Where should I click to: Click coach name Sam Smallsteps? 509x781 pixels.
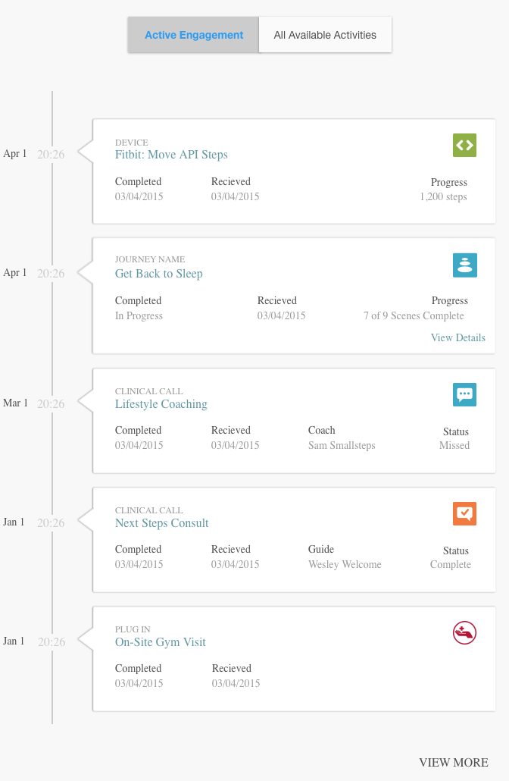pos(342,445)
